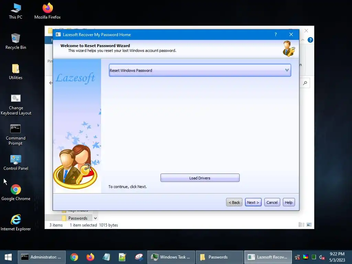Click the '3 items' status bar text
Image resolution: width=352 pixels, height=264 pixels.
pos(56,225)
